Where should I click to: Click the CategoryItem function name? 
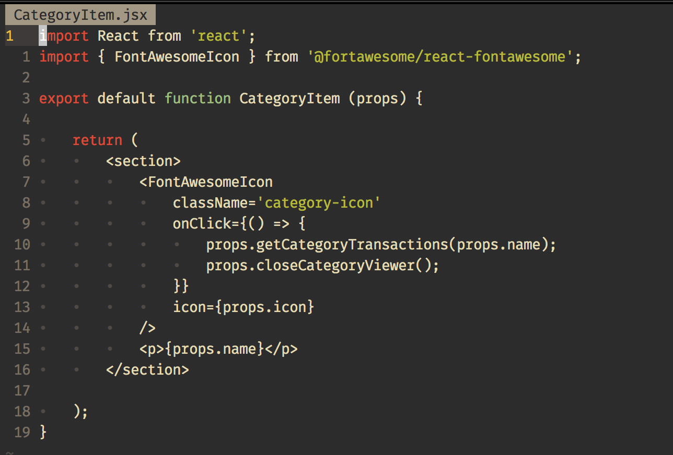pyautogui.click(x=289, y=98)
